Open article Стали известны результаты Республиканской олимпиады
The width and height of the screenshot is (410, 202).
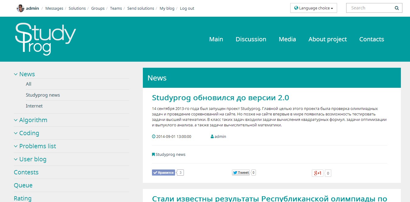pos(270,199)
